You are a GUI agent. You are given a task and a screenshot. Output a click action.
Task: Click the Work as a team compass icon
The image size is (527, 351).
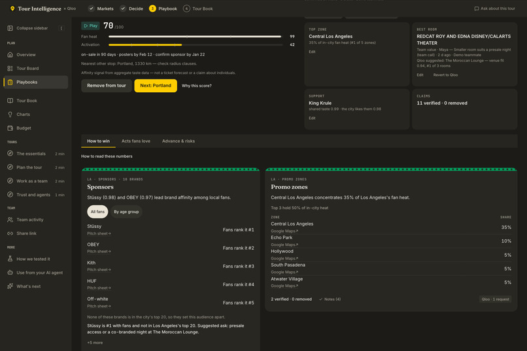10,181
